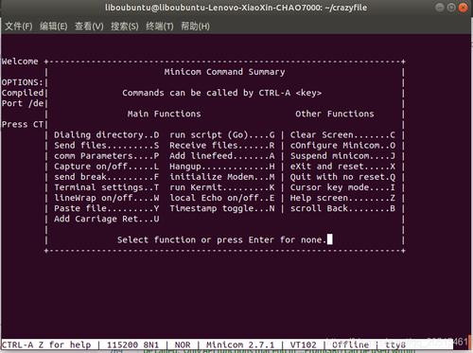Click the 'lineWrap on/off....W' entry
Image resolution: width=473 pixels, height=353 pixels.
pyautogui.click(x=107, y=198)
